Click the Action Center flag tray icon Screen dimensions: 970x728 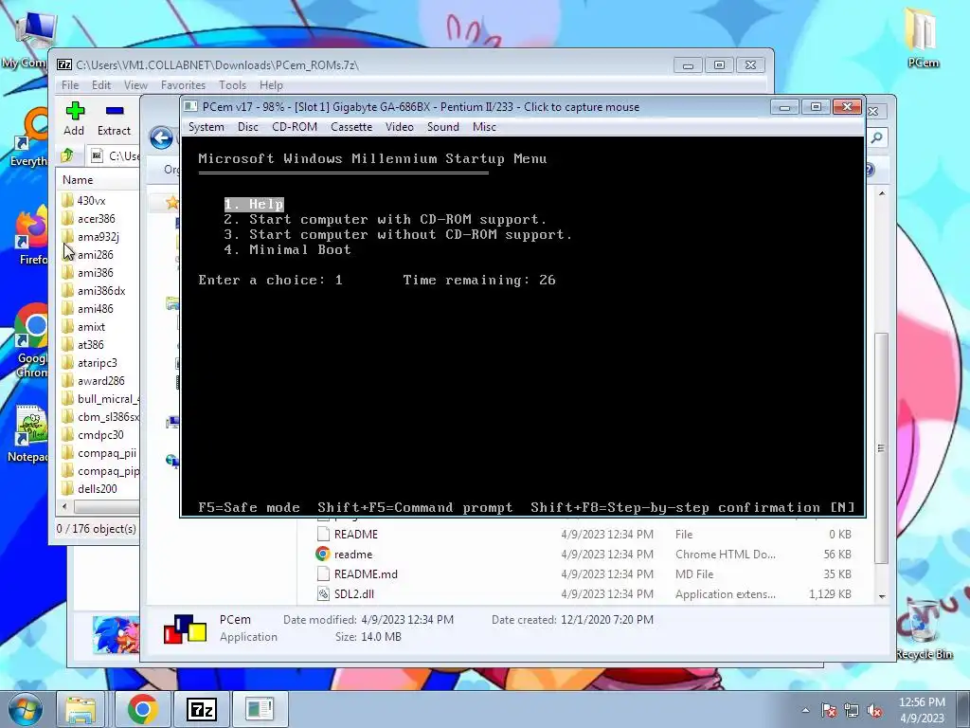(829, 711)
